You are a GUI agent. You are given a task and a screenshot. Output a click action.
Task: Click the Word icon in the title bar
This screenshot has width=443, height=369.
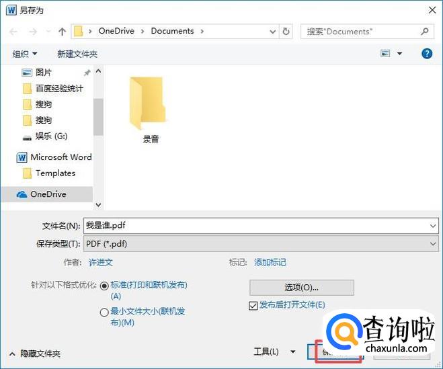11,11
